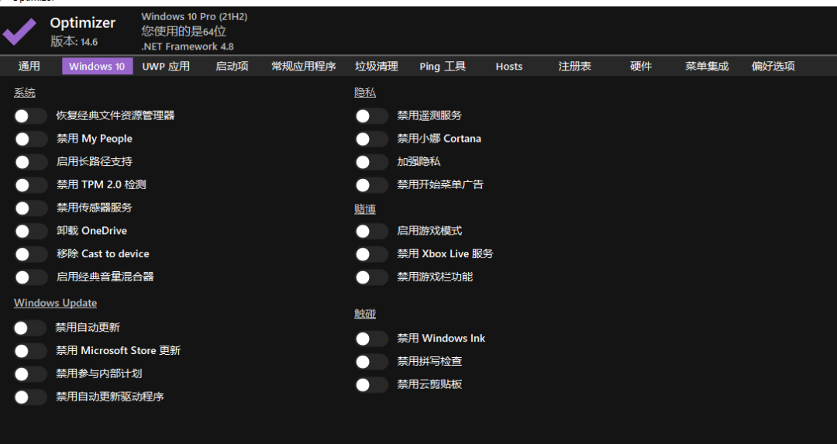The image size is (837, 444).
Task: Toggle 禁用 TPM 2.0 检测 switch
Action: 31,184
